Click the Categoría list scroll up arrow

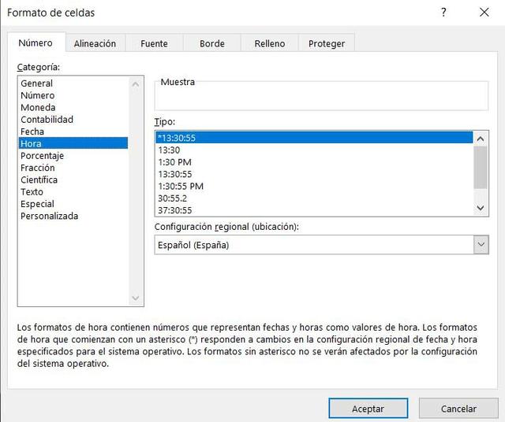coord(136,84)
